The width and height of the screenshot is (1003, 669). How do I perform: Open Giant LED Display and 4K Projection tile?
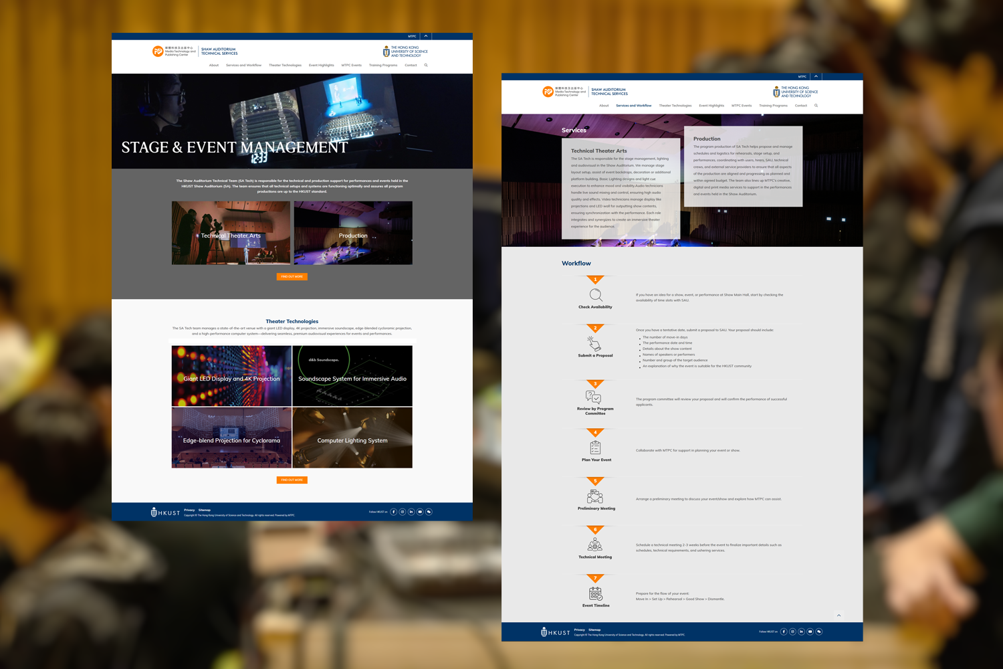click(231, 376)
